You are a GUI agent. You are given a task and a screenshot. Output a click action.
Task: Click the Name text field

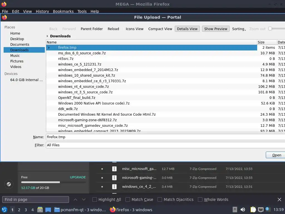click(165, 137)
